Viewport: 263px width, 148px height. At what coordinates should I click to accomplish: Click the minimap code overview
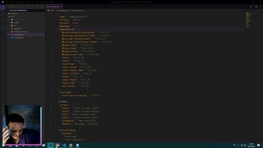click(248, 20)
